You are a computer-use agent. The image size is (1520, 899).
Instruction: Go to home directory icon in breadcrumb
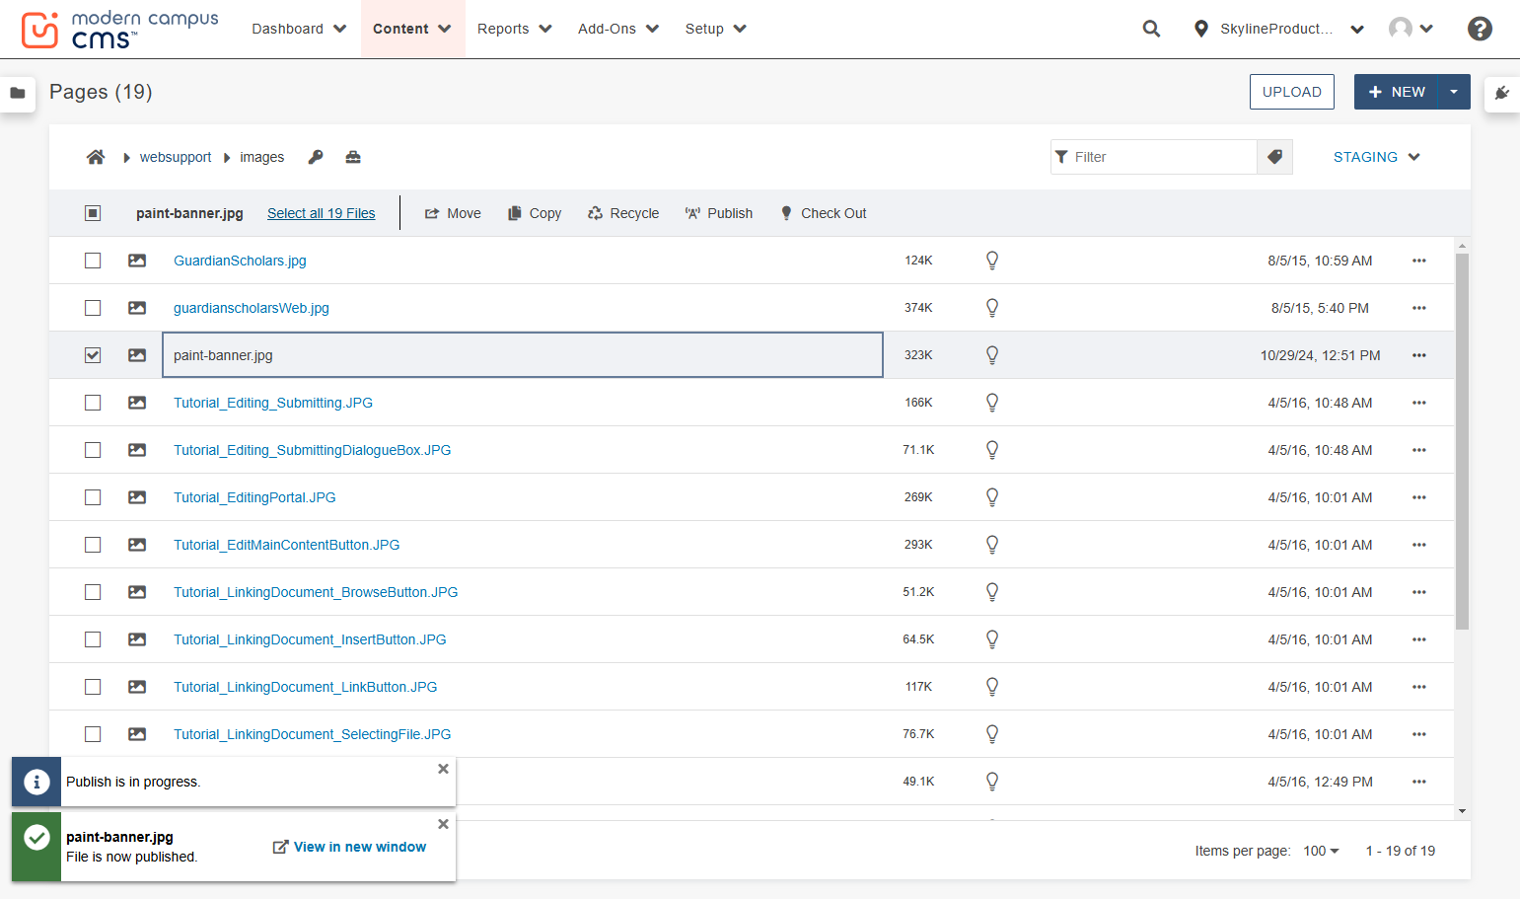[x=96, y=157]
